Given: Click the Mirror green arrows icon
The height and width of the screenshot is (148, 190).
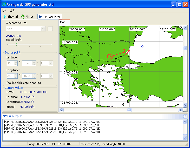Looking at the screenshot, I should pos(23,17).
